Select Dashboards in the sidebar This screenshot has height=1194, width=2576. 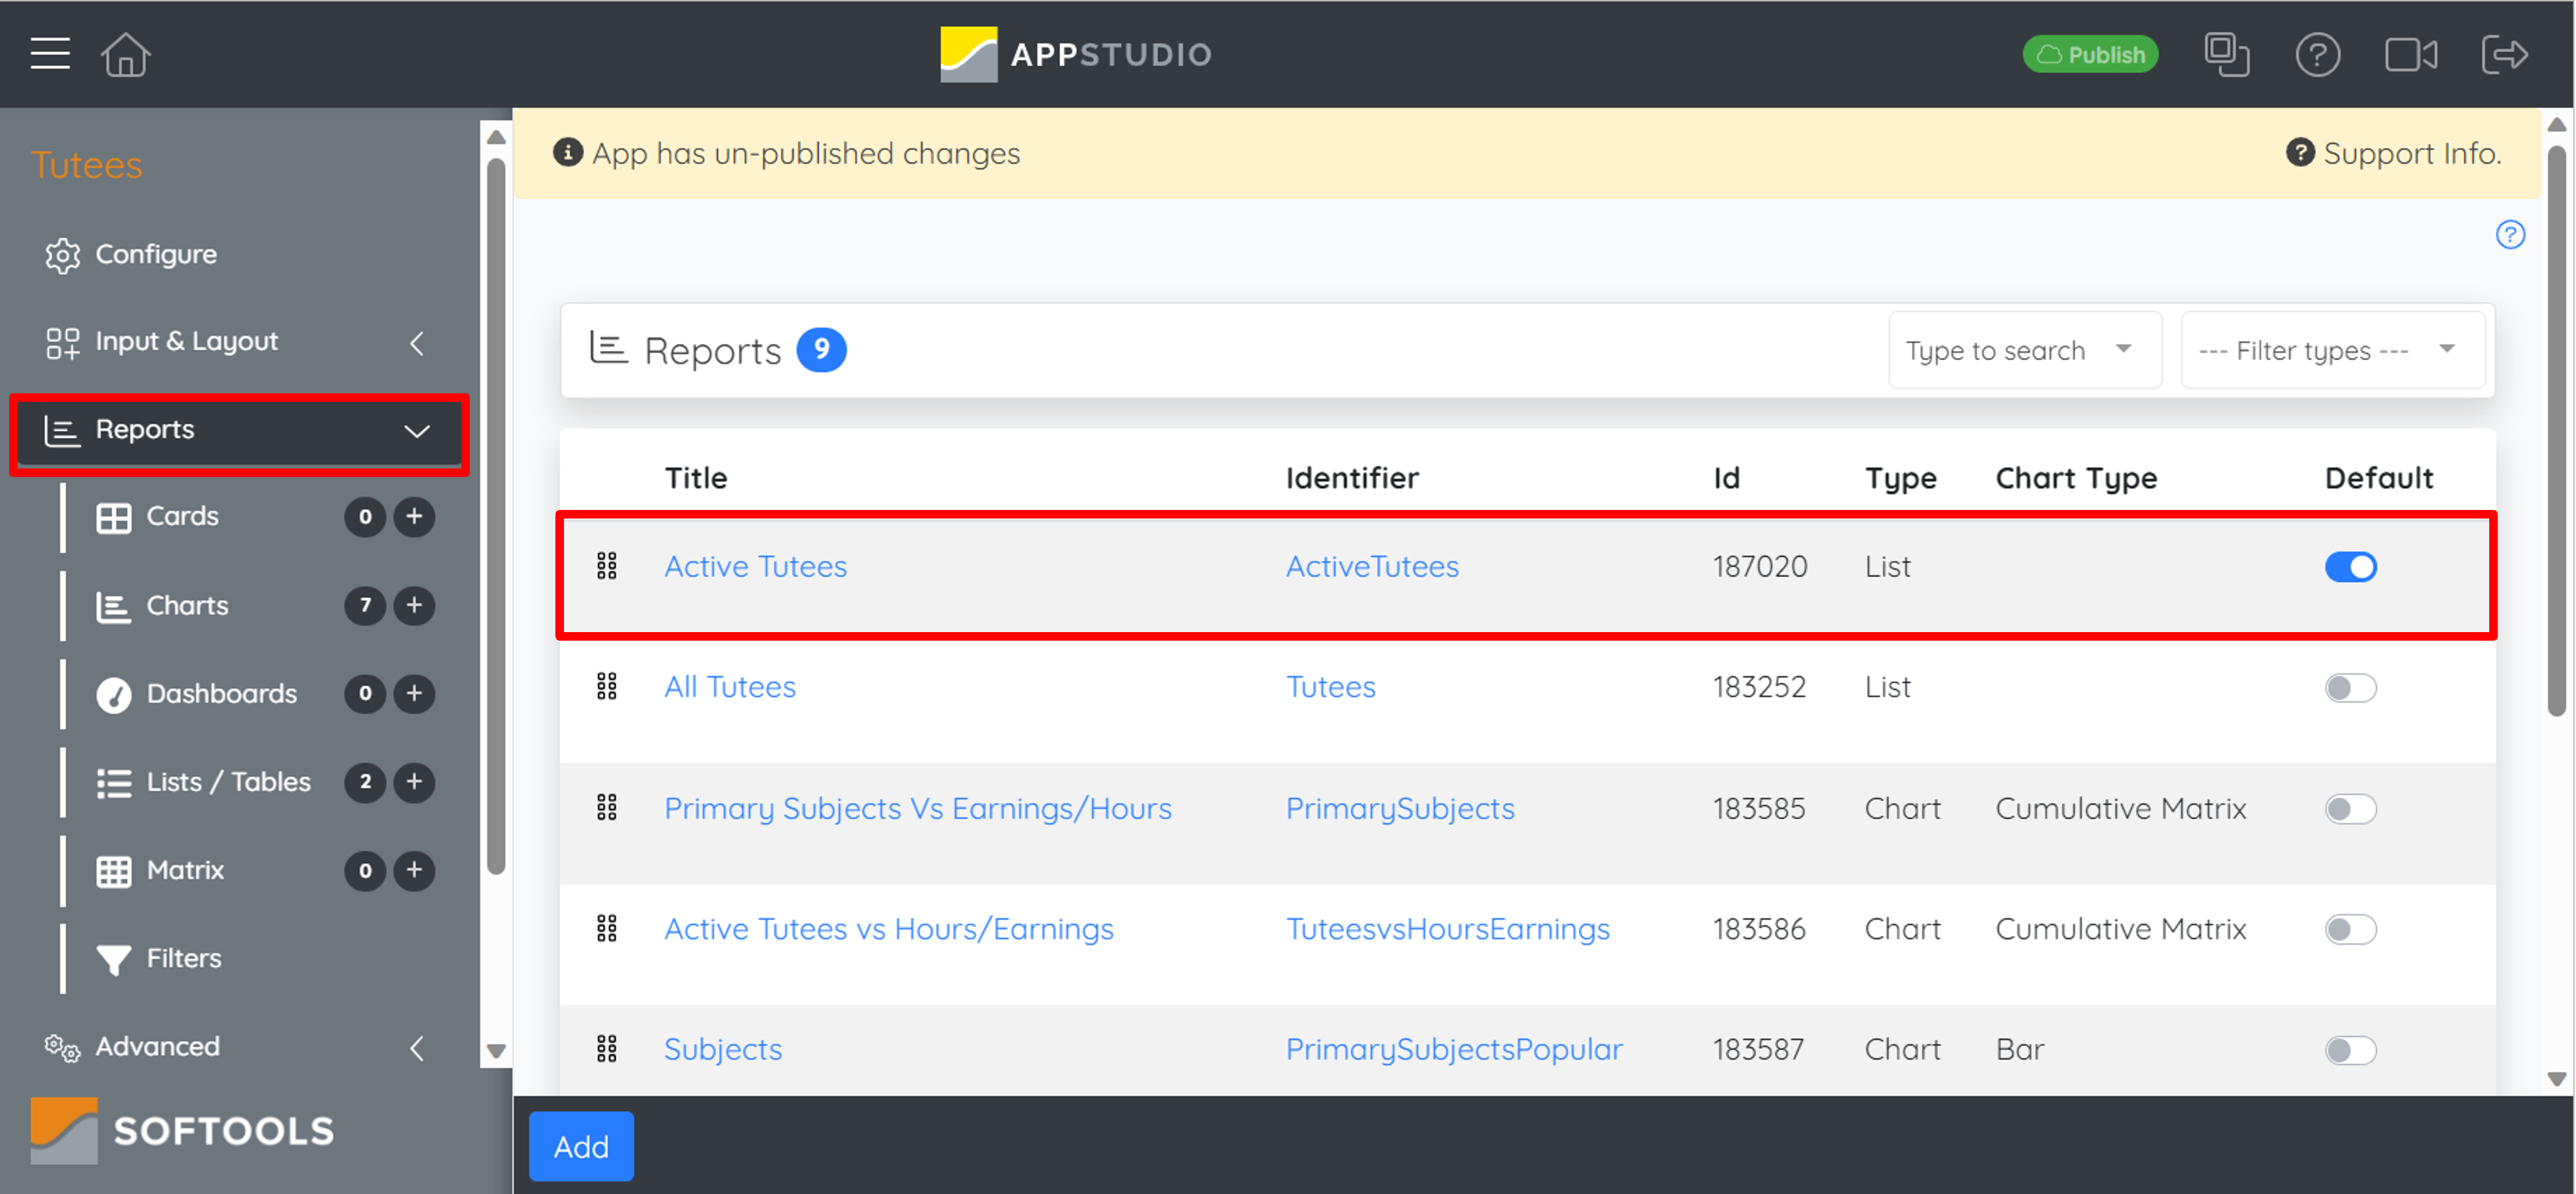[222, 693]
